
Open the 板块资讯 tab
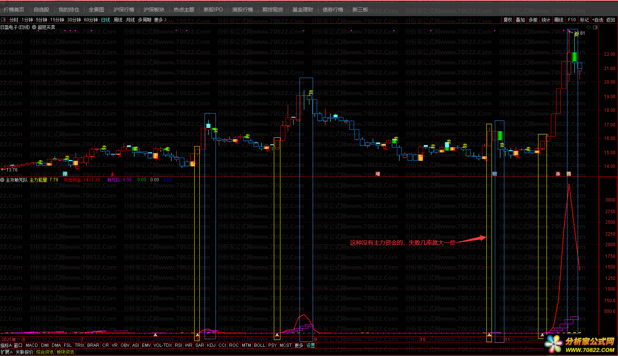click(65, 352)
